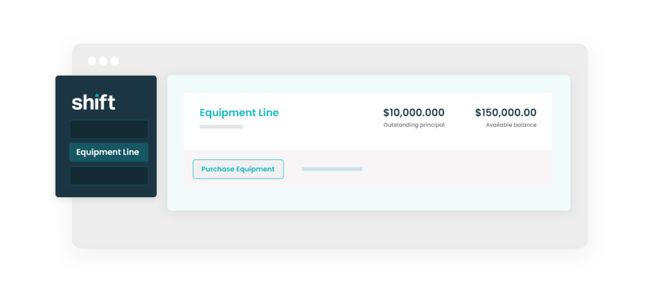The width and height of the screenshot is (647, 300).
Task: Click the Outstanding principal label
Action: click(414, 125)
